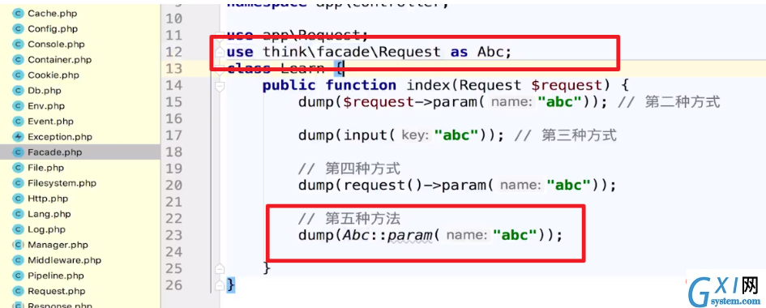Click the class icon beside Filesystem.php
Screen dimensions: 766x308
(x=18, y=183)
